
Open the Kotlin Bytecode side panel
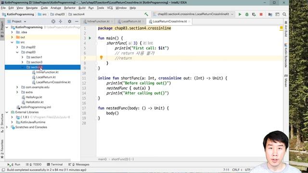pos(286,56)
